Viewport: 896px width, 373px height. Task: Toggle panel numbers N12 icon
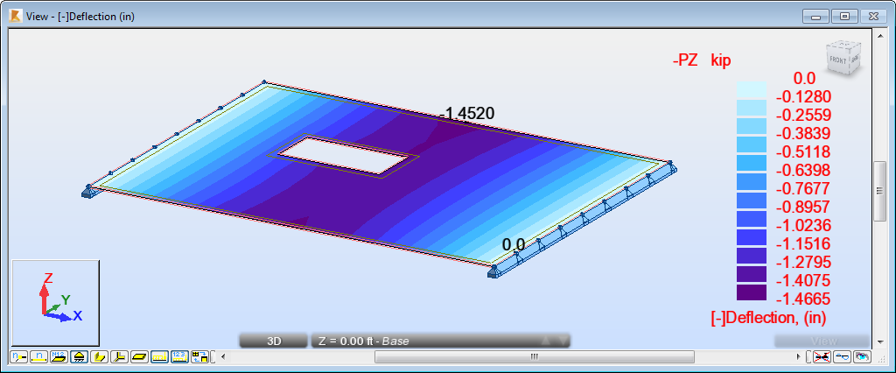(59, 357)
